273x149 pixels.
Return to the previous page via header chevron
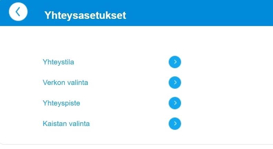tap(18, 12)
